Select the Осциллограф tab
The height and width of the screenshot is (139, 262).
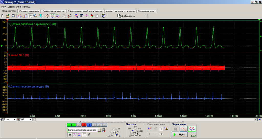[x=9, y=11]
